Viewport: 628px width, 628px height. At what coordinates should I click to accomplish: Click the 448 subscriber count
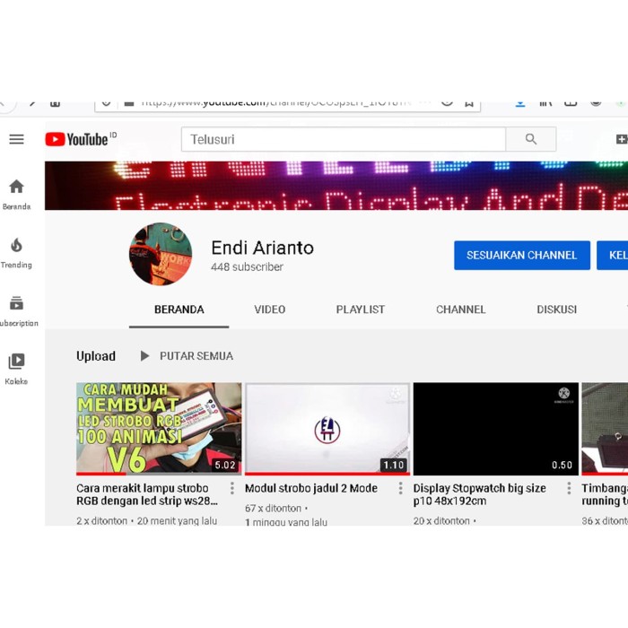[247, 267]
